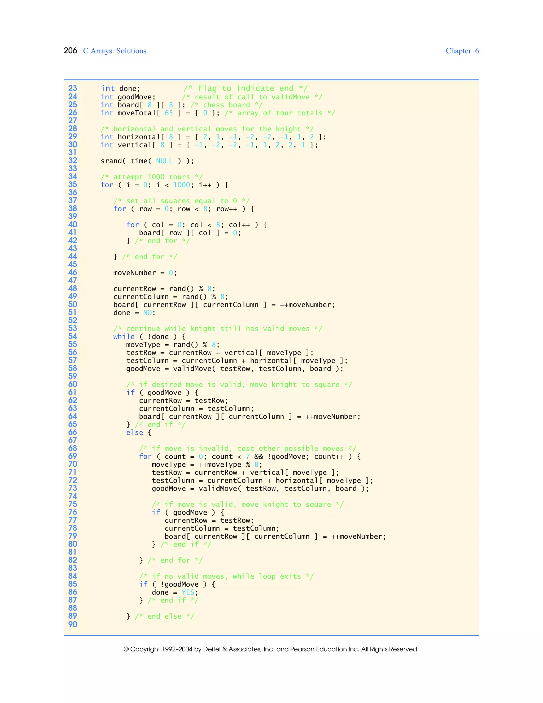
Task: Click the comment 'set all squares equal to 0'
Action: tap(181, 201)
